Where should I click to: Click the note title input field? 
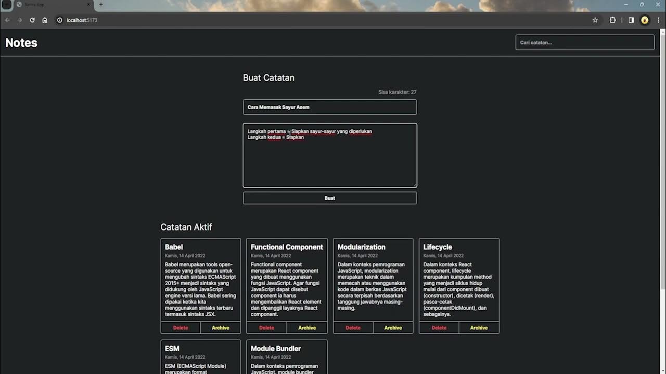pos(330,107)
